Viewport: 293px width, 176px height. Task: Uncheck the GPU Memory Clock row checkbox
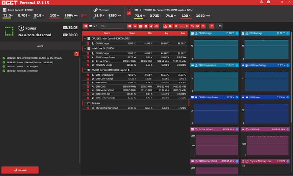coord(88,90)
